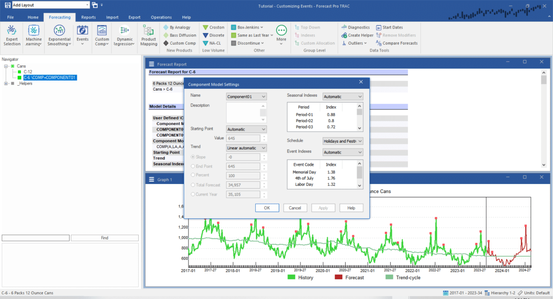The height and width of the screenshot is (299, 553).
Task: Open Compare Forecasts tool
Action: coord(397,43)
